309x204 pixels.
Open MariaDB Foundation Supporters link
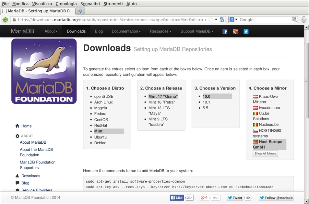[x=37, y=165]
